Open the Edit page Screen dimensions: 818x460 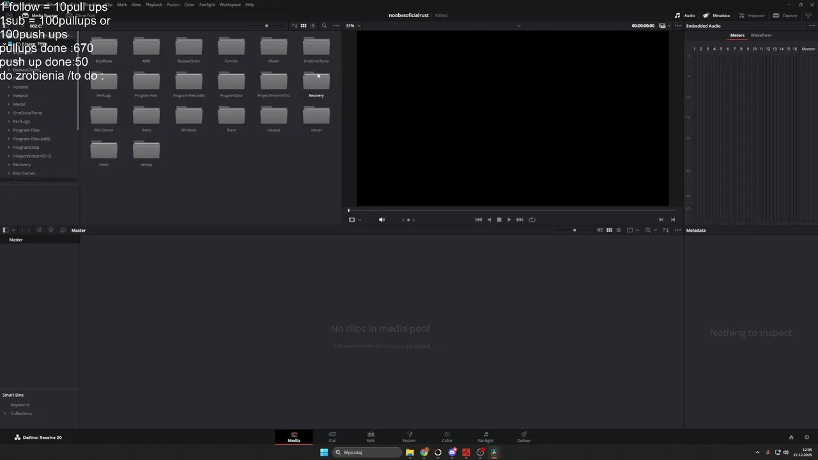click(x=371, y=437)
